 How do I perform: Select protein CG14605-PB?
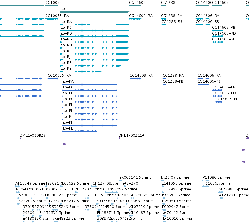pyautogui.click(x=224, y=87)
